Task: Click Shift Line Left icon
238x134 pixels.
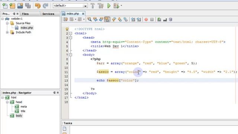Action: coord(133,19)
